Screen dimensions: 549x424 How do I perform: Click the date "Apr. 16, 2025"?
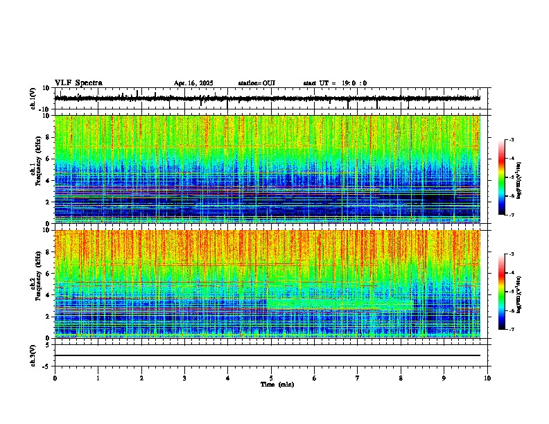[193, 83]
